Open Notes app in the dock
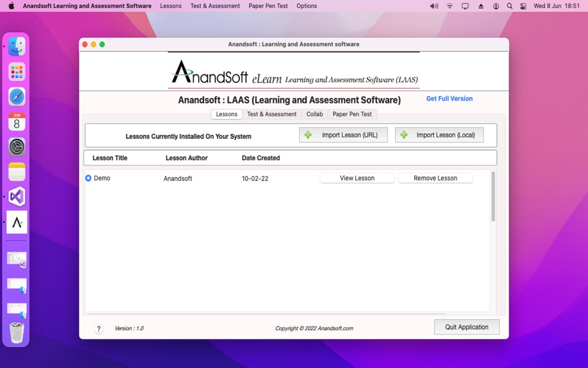Viewport: 588px width, 368px height. [x=17, y=172]
